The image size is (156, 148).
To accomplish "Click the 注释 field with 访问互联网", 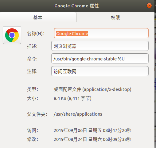I will 100,71.
